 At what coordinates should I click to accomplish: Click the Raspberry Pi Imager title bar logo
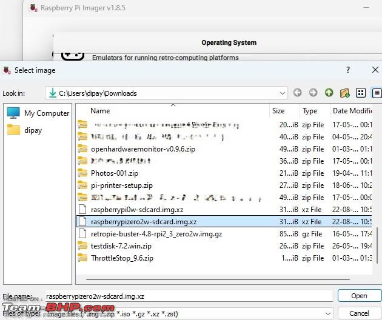tap(33, 8)
